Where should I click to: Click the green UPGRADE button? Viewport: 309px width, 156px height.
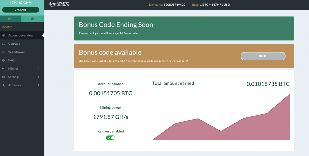point(21,10)
